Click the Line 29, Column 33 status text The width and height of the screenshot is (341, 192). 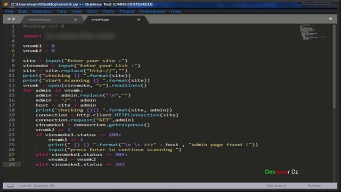(x=36, y=186)
